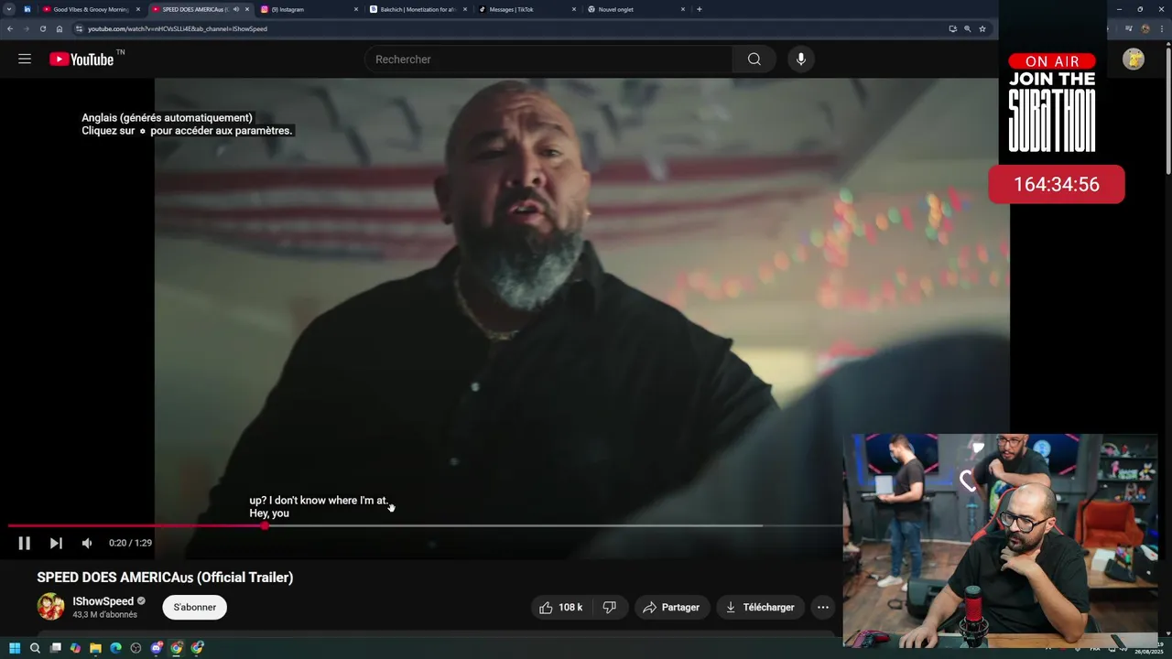Mute the video with the volume icon

pos(87,543)
